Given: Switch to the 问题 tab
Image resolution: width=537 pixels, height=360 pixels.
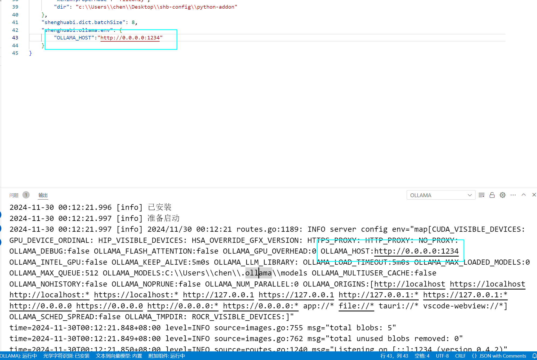Looking at the screenshot, I should tap(14, 195).
